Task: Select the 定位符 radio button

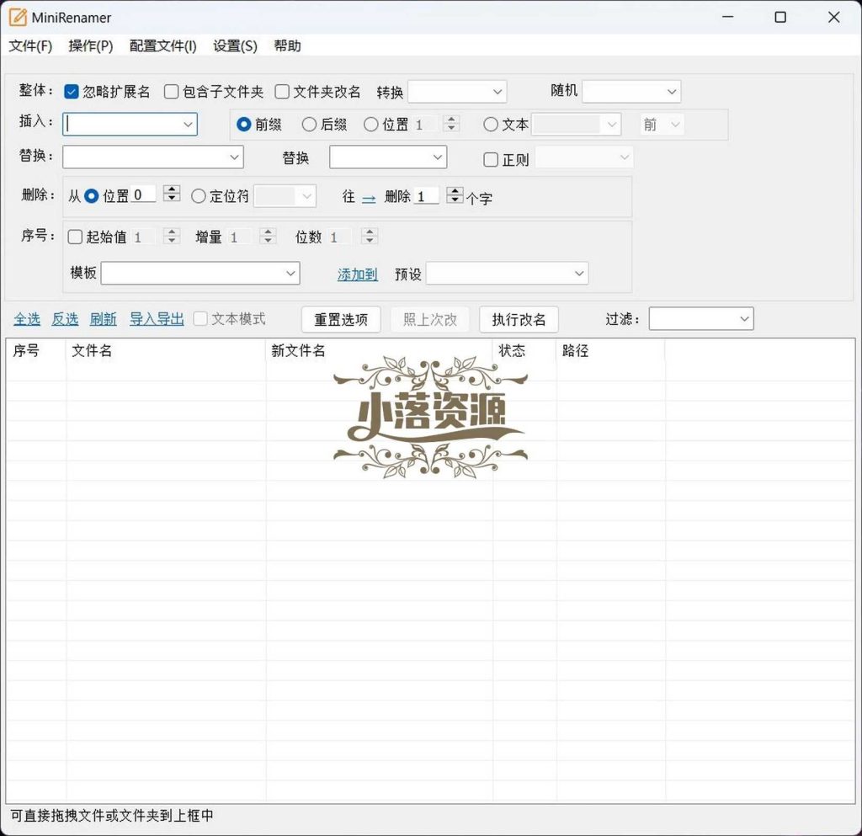Action: [x=198, y=196]
